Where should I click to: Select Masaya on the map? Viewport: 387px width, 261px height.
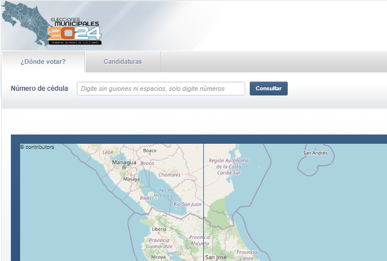(131, 179)
